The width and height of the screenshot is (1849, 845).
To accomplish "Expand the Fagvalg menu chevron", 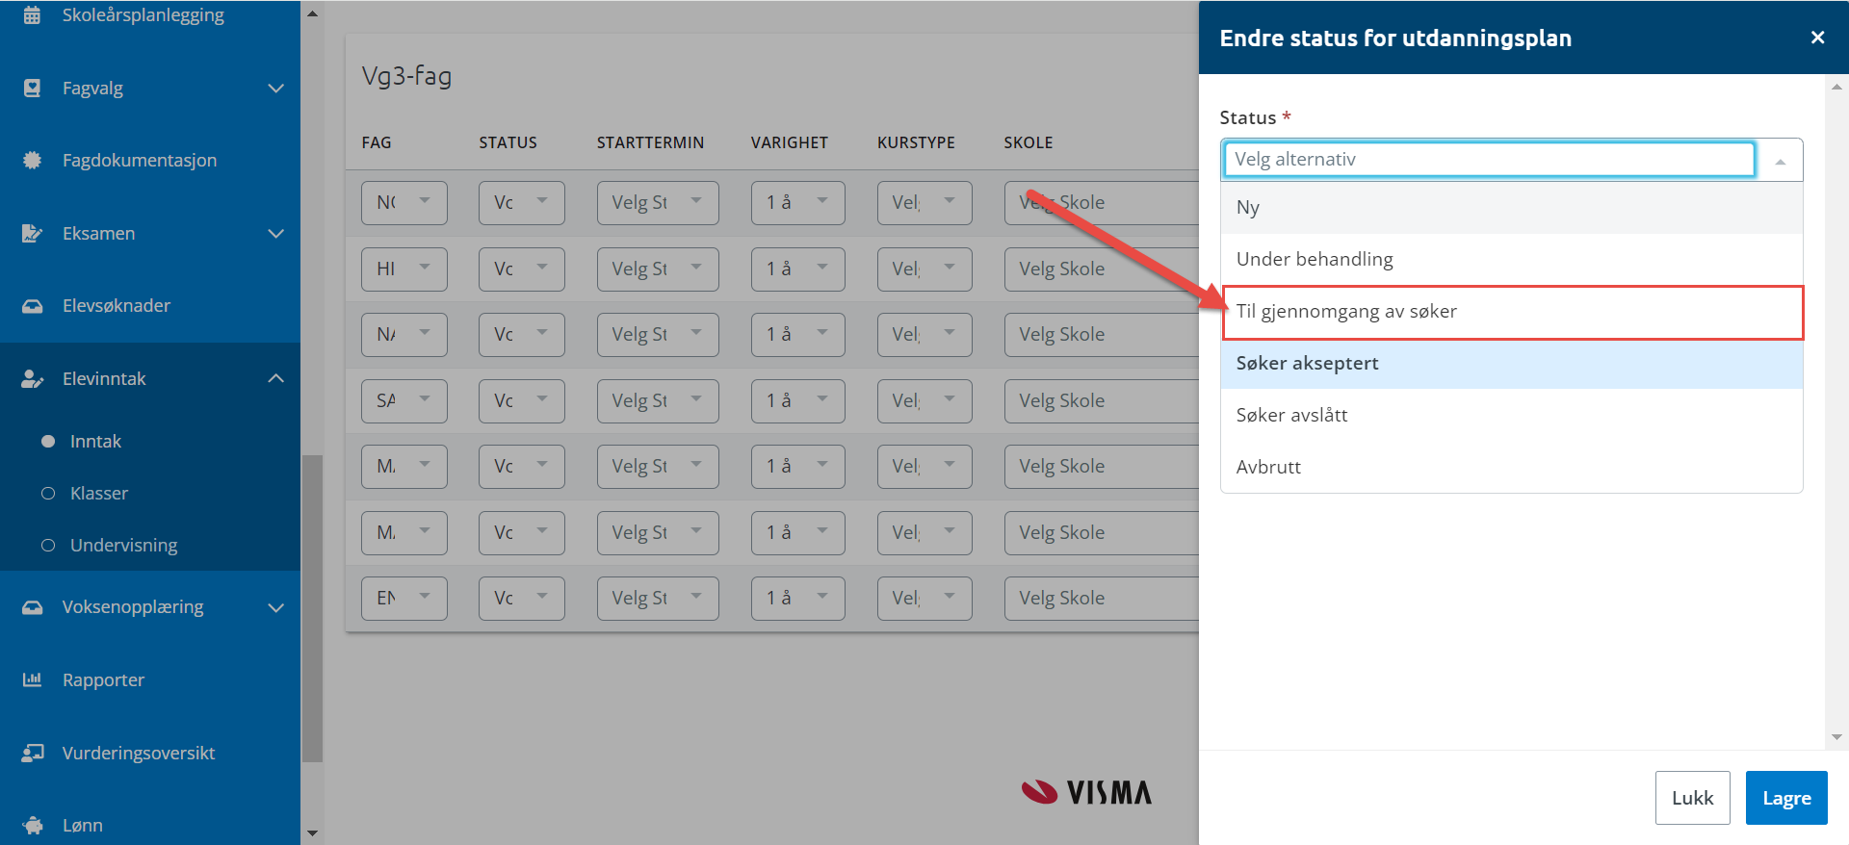I will pos(275,89).
